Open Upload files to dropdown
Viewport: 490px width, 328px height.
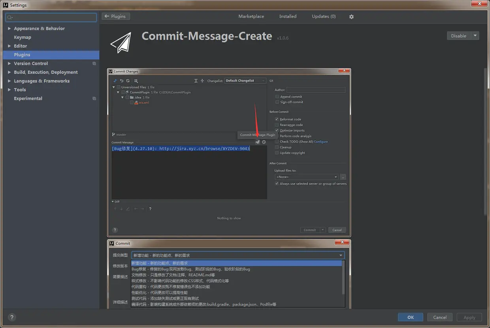[x=307, y=177]
